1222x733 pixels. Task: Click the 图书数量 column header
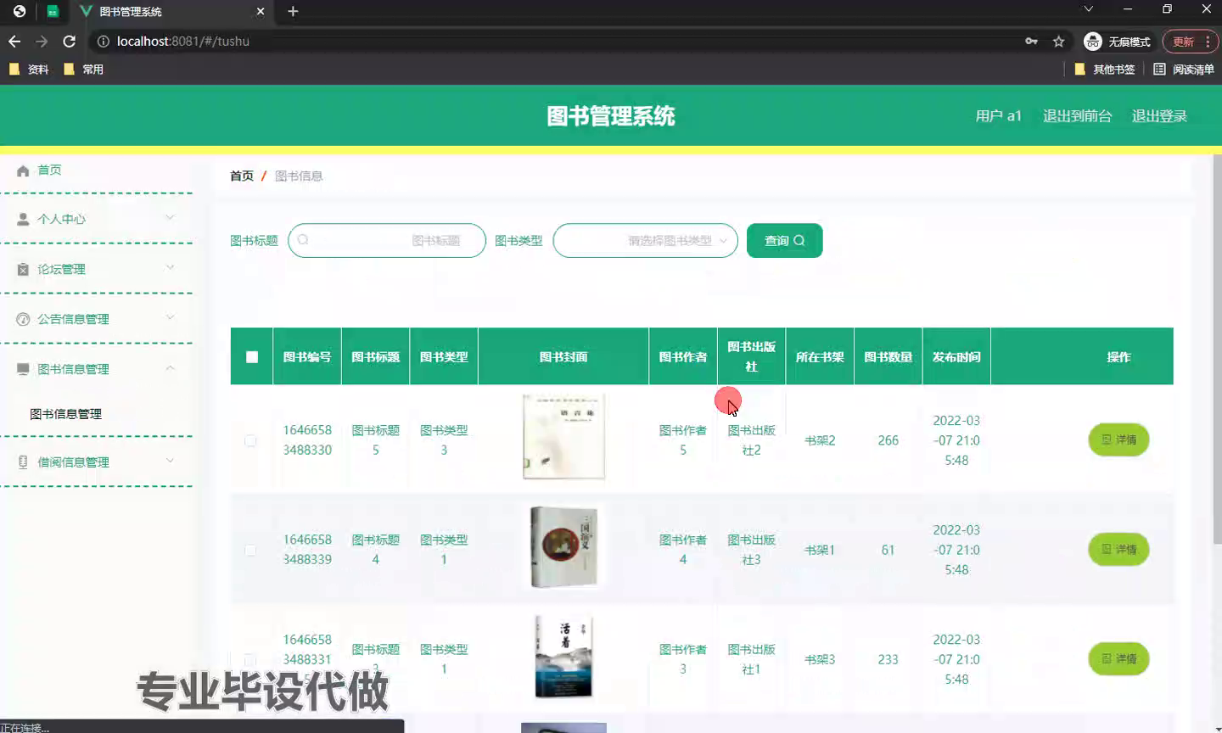point(888,357)
